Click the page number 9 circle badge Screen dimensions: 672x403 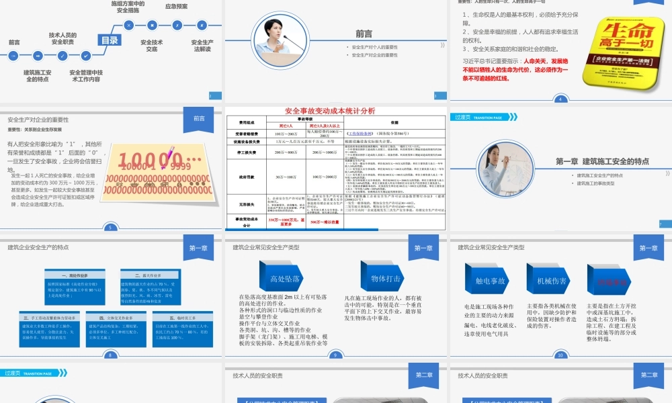(x=335, y=355)
